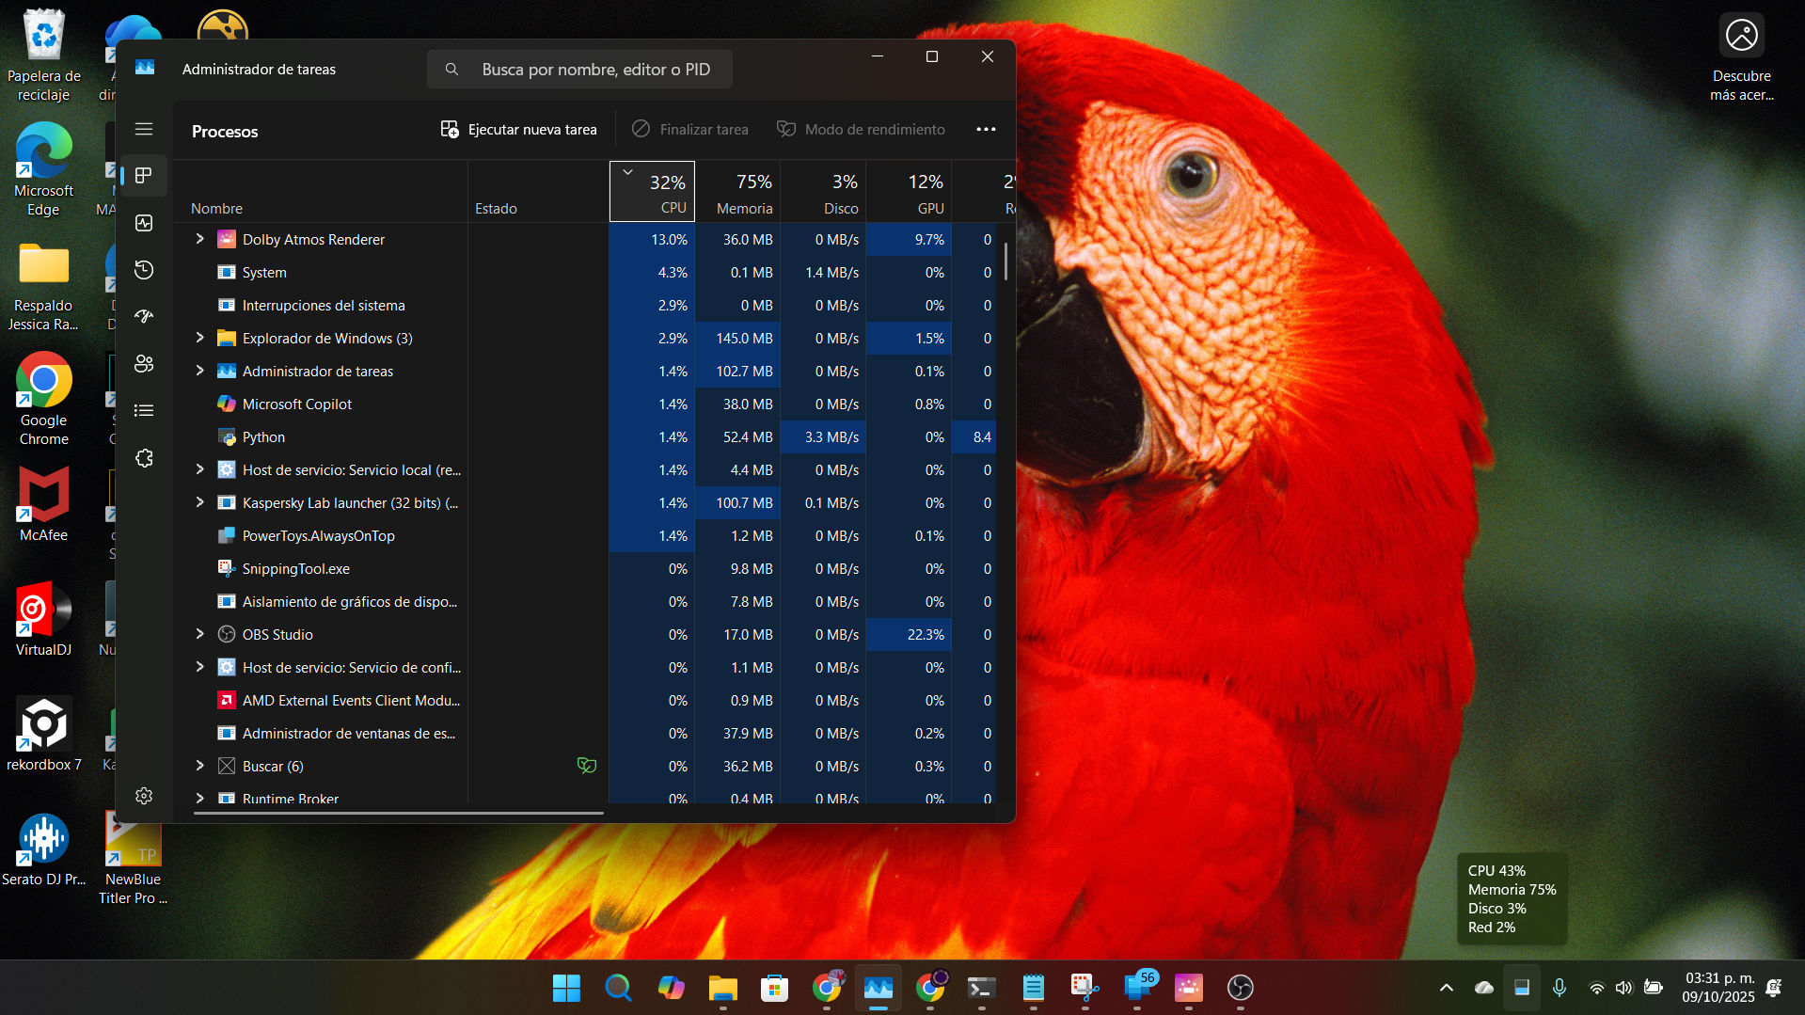The width and height of the screenshot is (1805, 1015).
Task: Open Task Manager settings
Action: [143, 795]
